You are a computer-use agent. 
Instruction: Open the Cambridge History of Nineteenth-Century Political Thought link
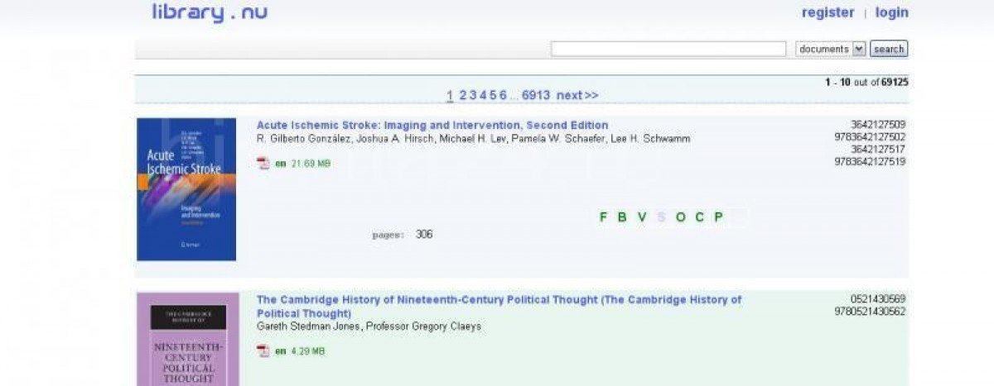[x=499, y=307]
